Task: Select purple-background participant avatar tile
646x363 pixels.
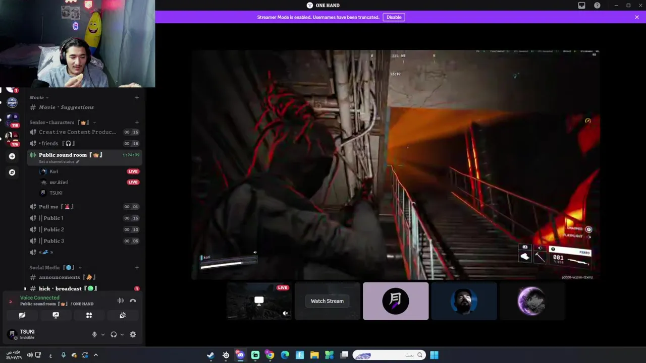Action: tap(396, 301)
